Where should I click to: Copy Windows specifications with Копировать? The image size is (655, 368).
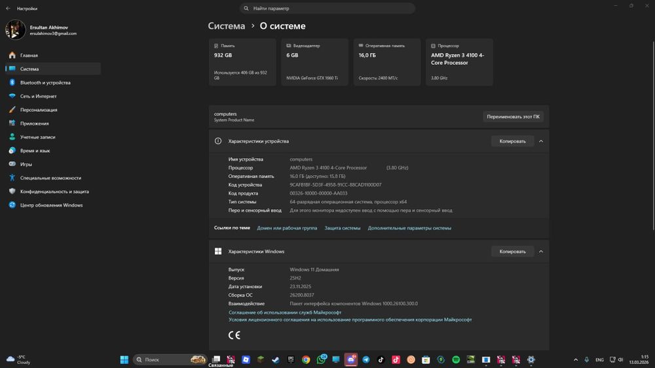(513, 251)
